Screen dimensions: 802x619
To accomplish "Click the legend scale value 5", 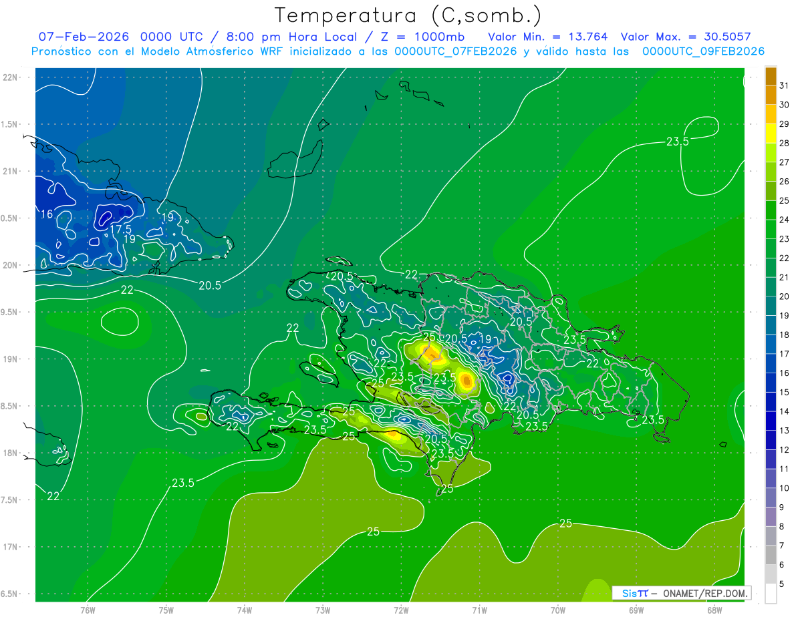I will click(782, 584).
